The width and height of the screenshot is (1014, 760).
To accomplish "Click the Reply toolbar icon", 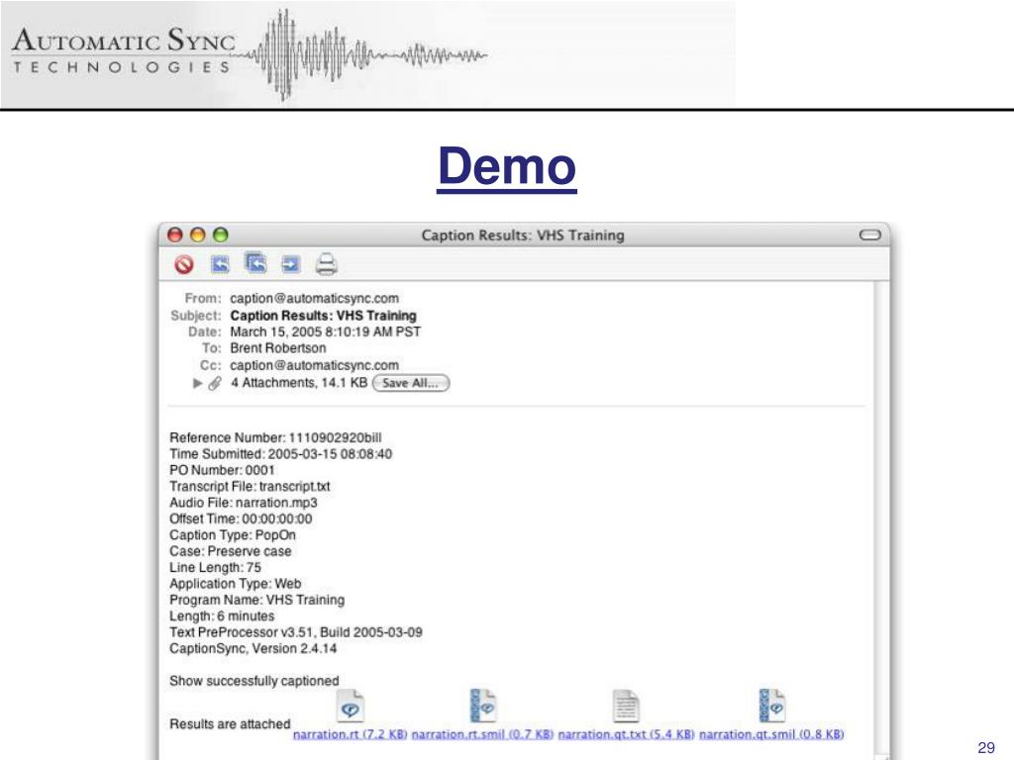I will pos(221,264).
